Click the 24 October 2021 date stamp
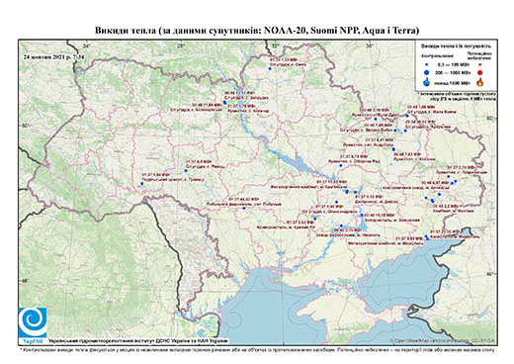 [x=53, y=56]
